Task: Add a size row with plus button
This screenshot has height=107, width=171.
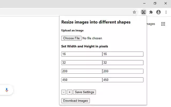Action: click(69, 92)
